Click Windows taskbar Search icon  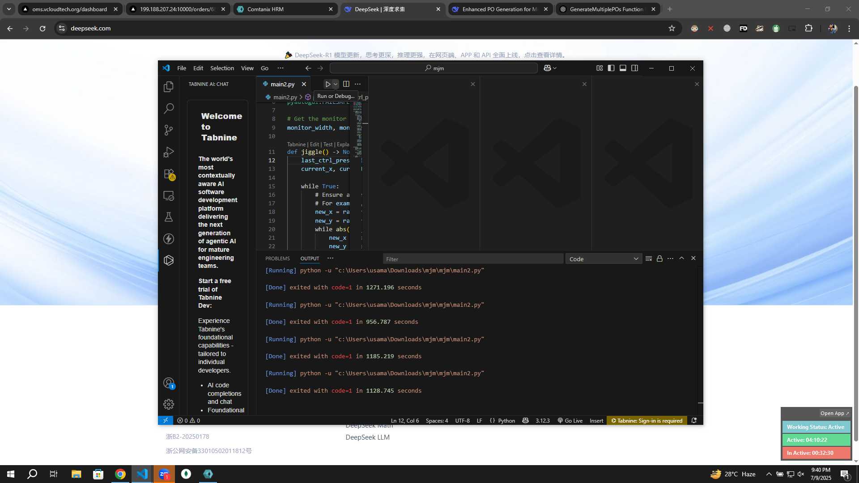(32, 474)
